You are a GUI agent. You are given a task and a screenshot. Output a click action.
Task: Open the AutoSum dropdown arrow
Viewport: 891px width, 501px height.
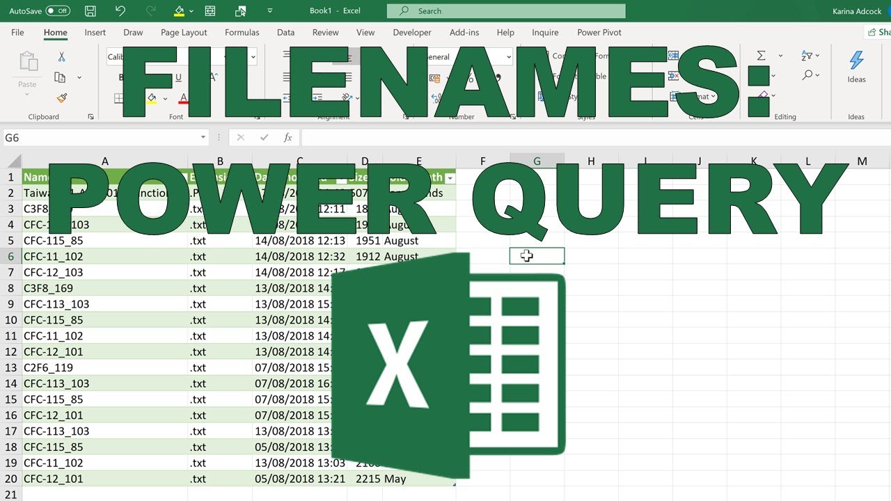click(780, 56)
